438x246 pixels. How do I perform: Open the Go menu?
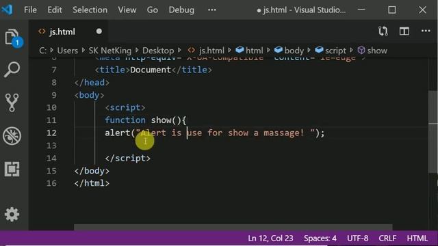[152, 10]
